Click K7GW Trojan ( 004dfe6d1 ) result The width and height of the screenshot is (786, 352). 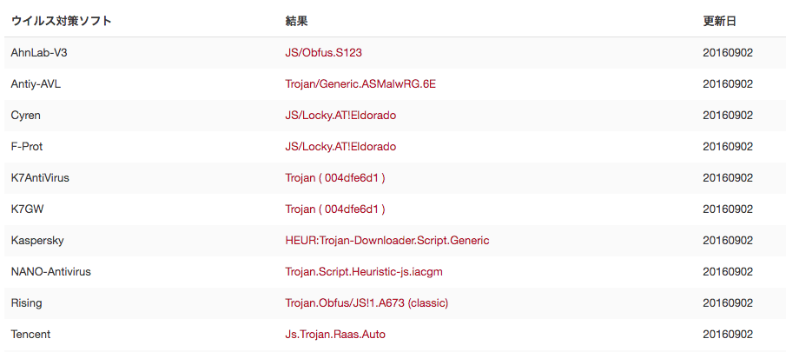[x=335, y=209]
